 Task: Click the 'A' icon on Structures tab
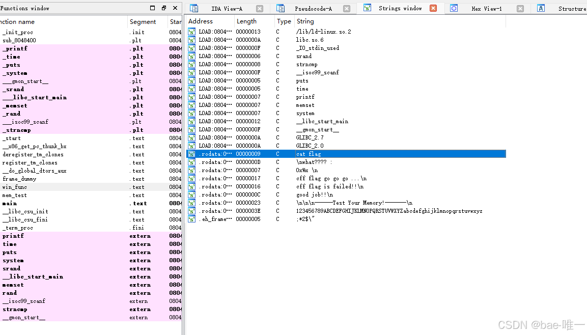point(541,8)
